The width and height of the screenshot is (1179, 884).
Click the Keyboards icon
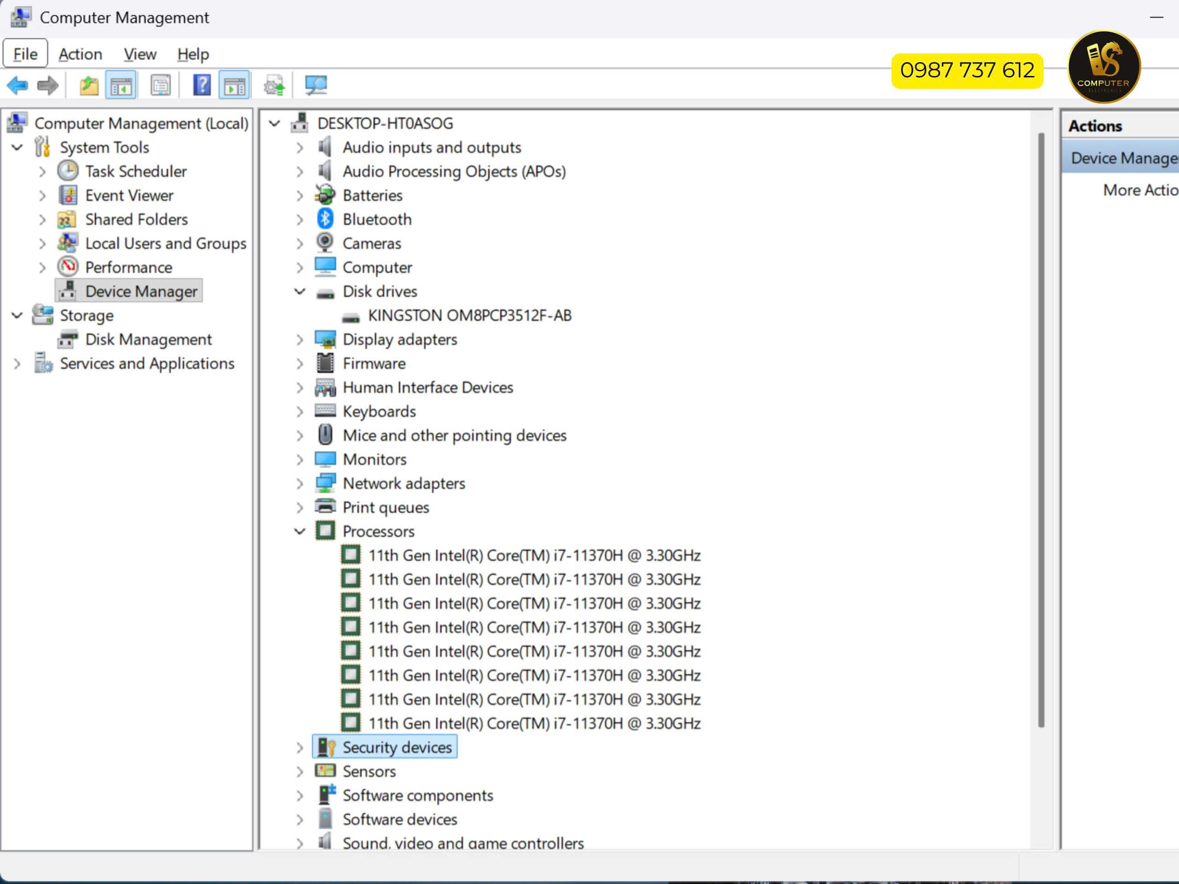coord(325,410)
